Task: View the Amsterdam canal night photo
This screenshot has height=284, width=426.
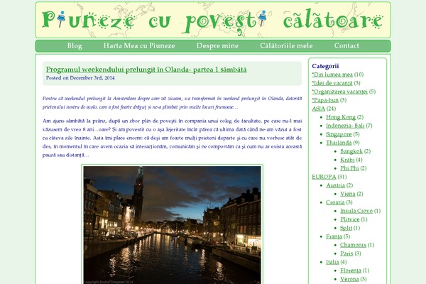Action: [172, 224]
